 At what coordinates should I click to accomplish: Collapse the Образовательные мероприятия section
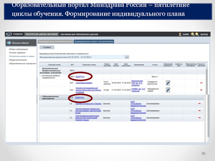[x=41, y=96]
